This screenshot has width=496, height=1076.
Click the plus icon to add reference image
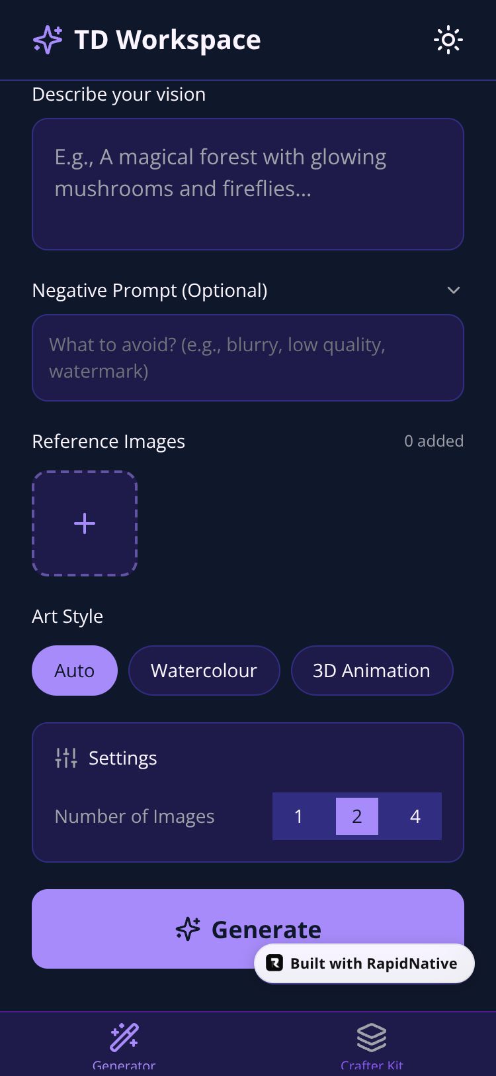pyautogui.click(x=85, y=523)
